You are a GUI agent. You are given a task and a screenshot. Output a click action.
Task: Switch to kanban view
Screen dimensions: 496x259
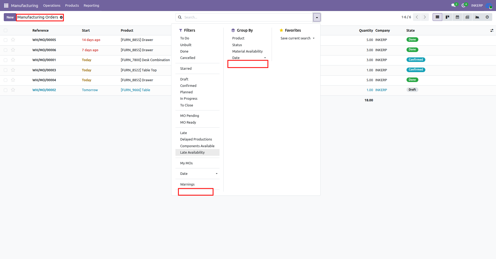(x=447, y=17)
